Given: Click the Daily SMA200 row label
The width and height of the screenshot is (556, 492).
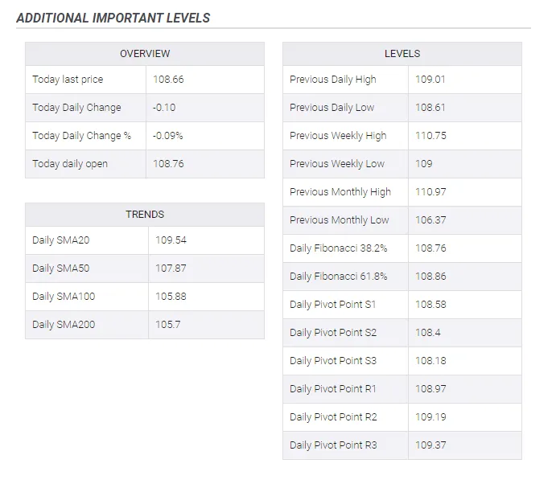Looking at the screenshot, I should 64,325.
